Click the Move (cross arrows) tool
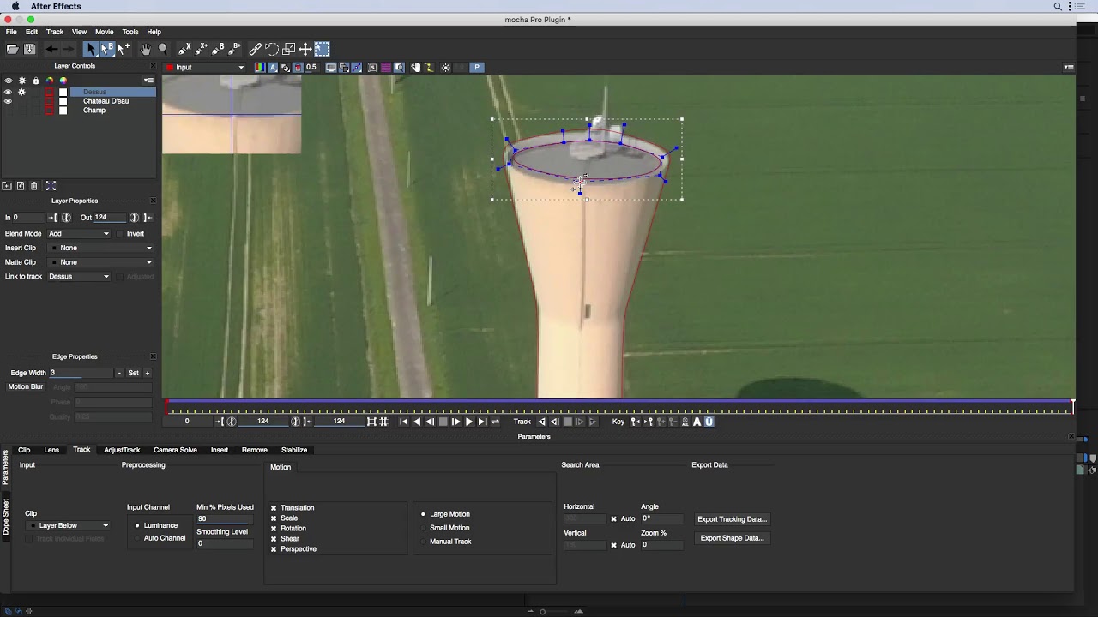The width and height of the screenshot is (1098, 617). pyautogui.click(x=305, y=50)
